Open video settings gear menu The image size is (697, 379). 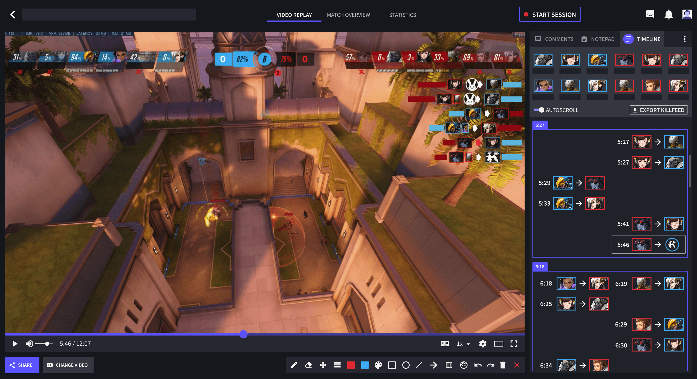(483, 344)
